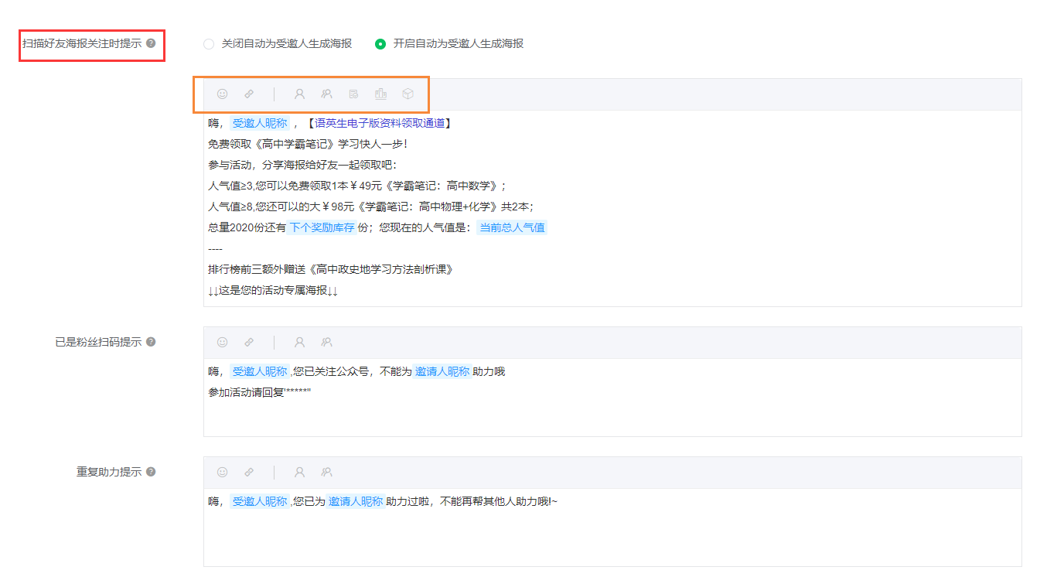Click the line 参加活动请回复'*****''
Screen dimensions: 1064x584
pyautogui.click(x=260, y=392)
